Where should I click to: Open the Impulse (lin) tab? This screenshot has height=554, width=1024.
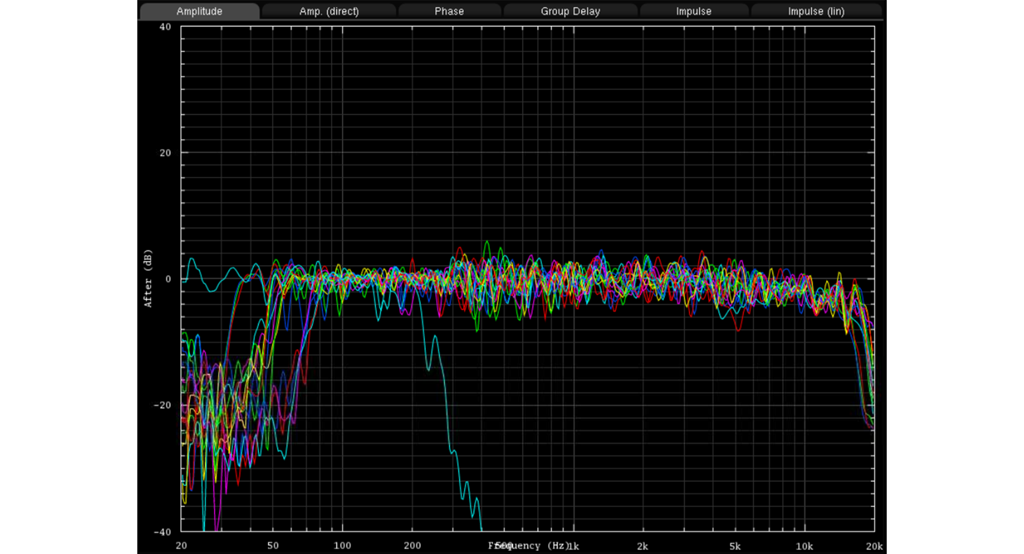click(816, 11)
